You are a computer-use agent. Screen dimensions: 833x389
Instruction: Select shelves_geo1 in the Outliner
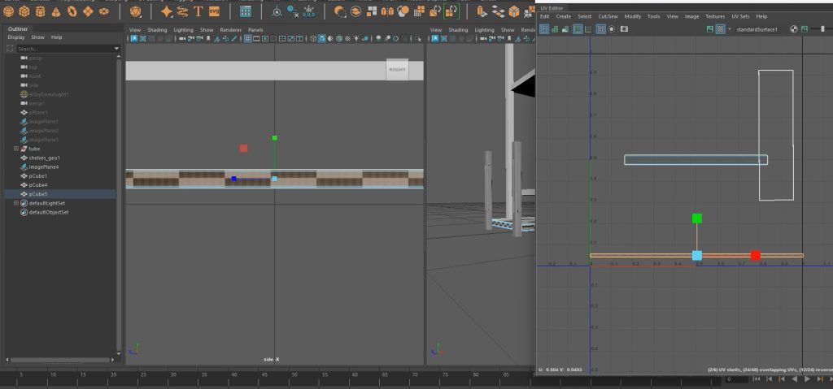point(44,158)
